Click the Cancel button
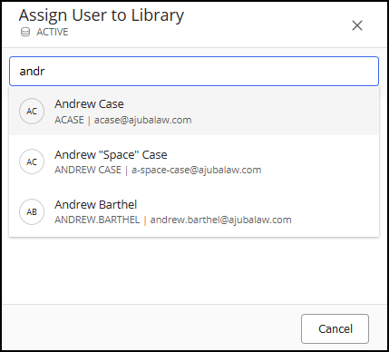Screen dimensions: 389x352 (335, 328)
